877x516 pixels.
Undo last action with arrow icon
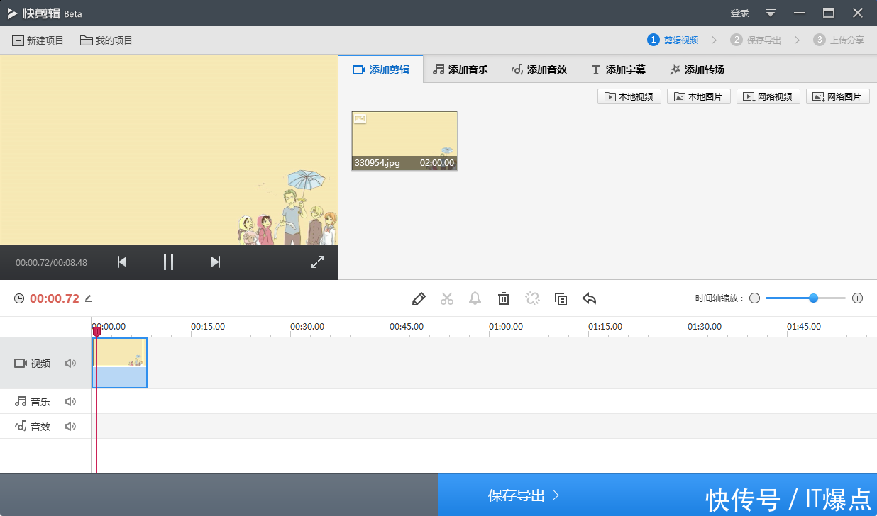(589, 299)
